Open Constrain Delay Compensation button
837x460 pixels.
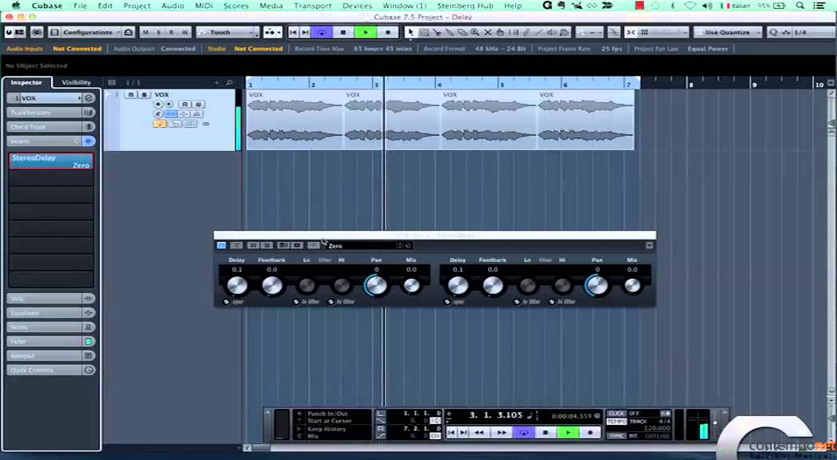[x=37, y=33]
